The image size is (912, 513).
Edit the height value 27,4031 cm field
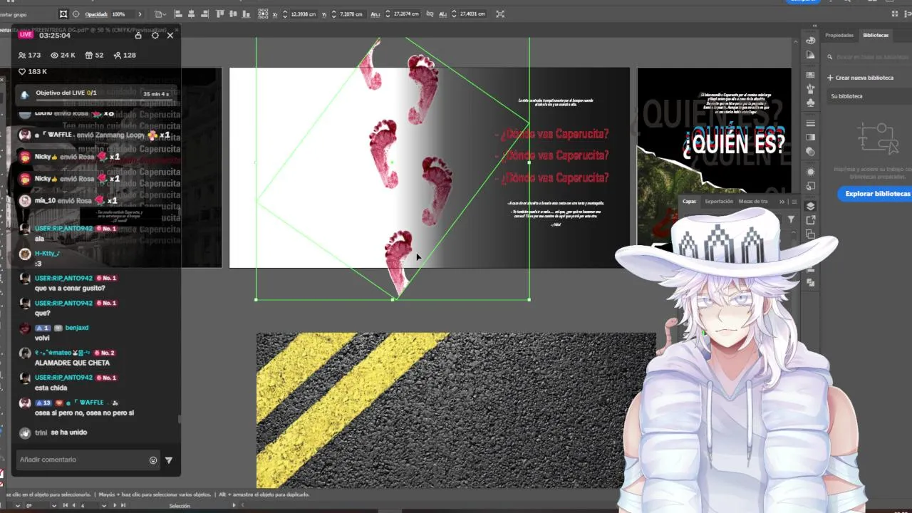coord(472,14)
